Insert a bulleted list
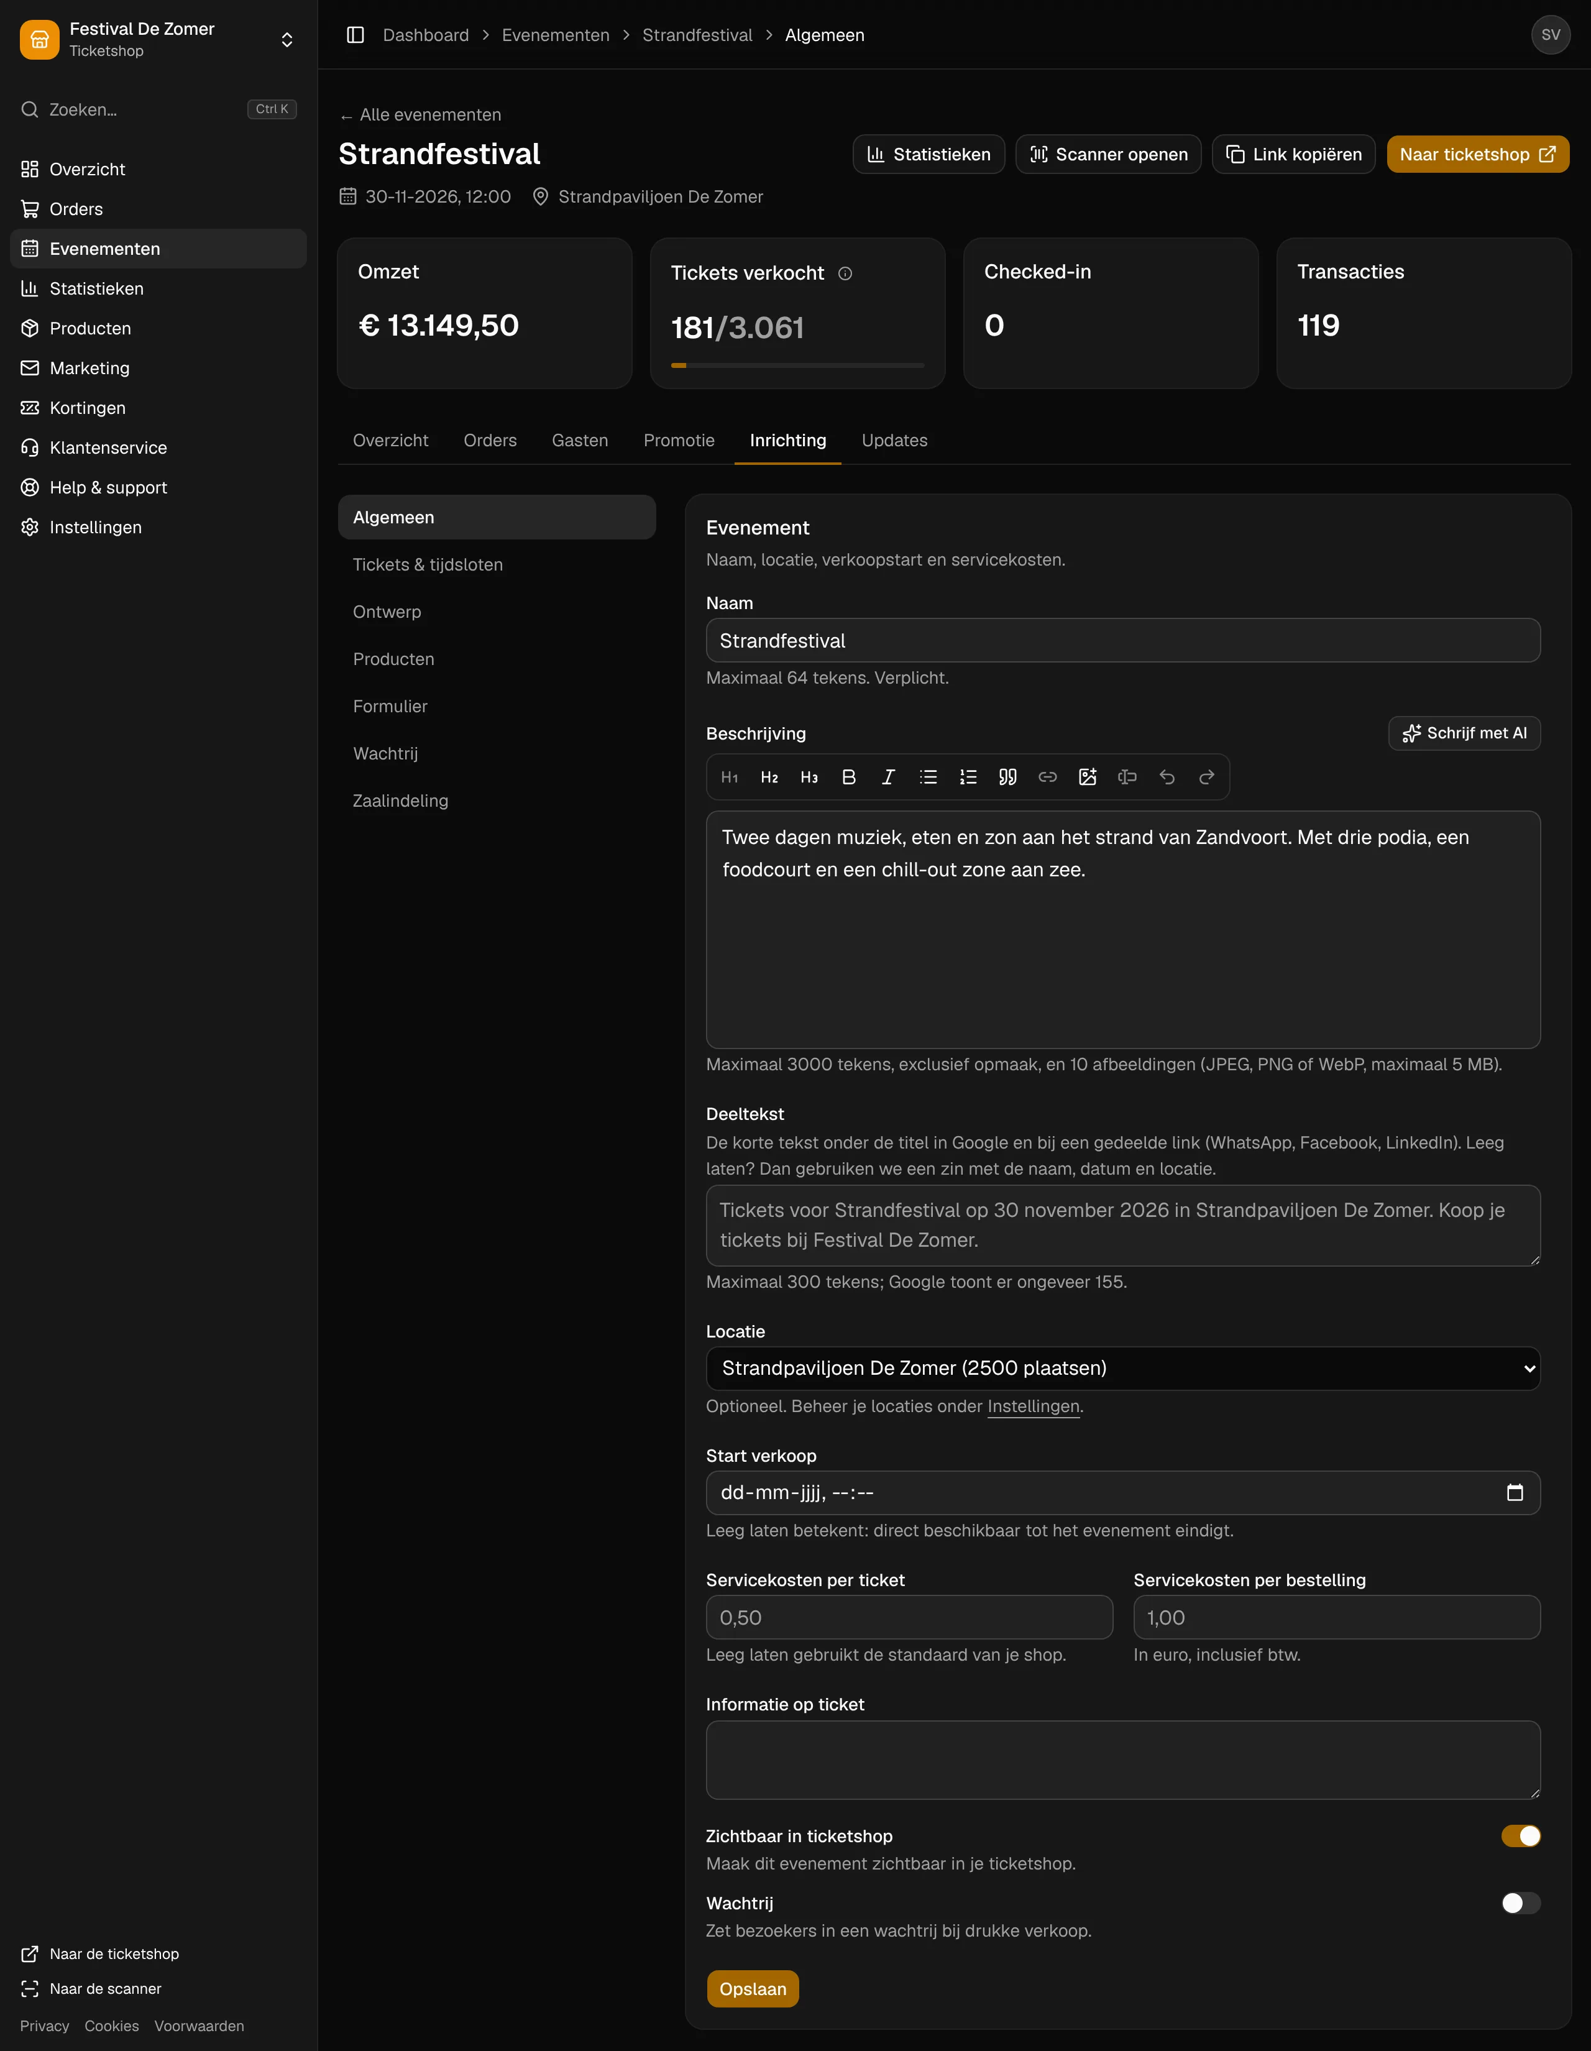This screenshot has width=1591, height=2051. 928,777
